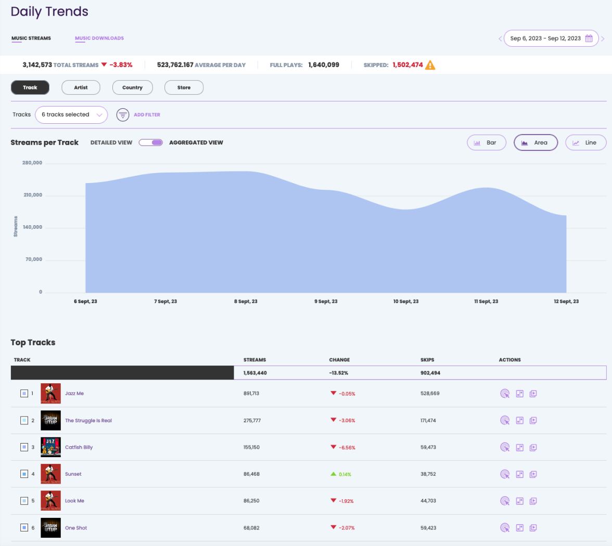Switch to Aggregated View using the toggle
Viewport: 612px width, 546px height.
[x=151, y=142]
